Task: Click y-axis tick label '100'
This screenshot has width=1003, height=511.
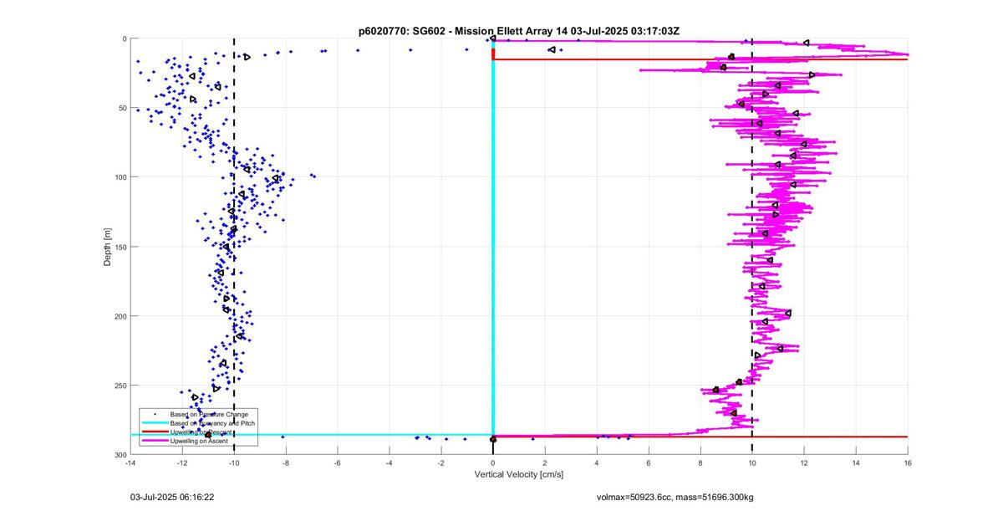Action: coord(121,177)
